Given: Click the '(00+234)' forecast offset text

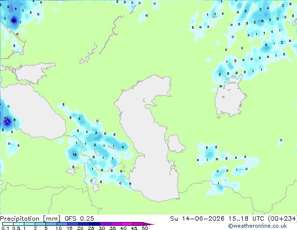Looking at the screenshot, I should coord(282,219).
